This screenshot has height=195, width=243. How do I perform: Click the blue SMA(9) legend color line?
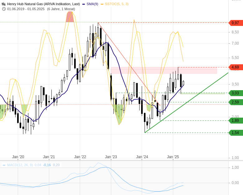pos(84,4)
